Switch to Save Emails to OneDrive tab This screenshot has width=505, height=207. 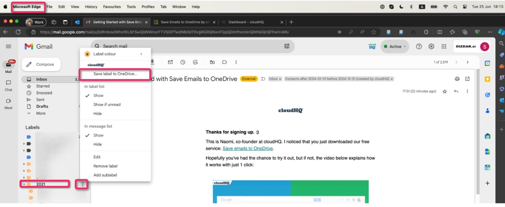185,22
